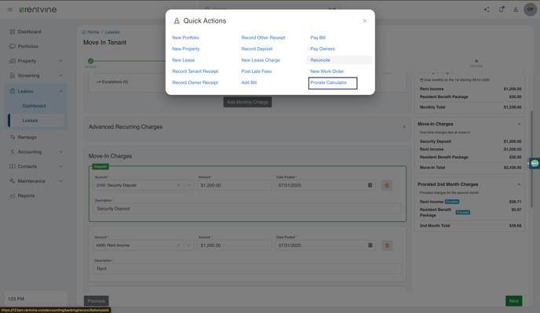Click the Leases breadcrumb link
This screenshot has height=313, width=540.
[112, 32]
